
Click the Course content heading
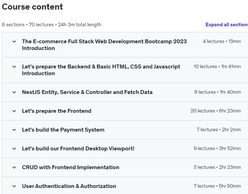coord(32,7)
